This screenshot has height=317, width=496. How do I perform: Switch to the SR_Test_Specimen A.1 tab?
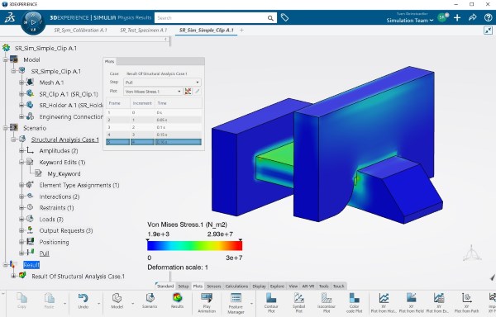point(143,31)
